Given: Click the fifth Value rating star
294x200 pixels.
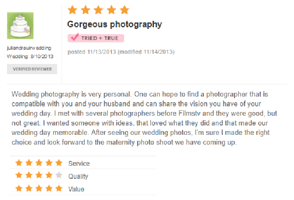Looking at the screenshot, I should [x=59, y=188].
